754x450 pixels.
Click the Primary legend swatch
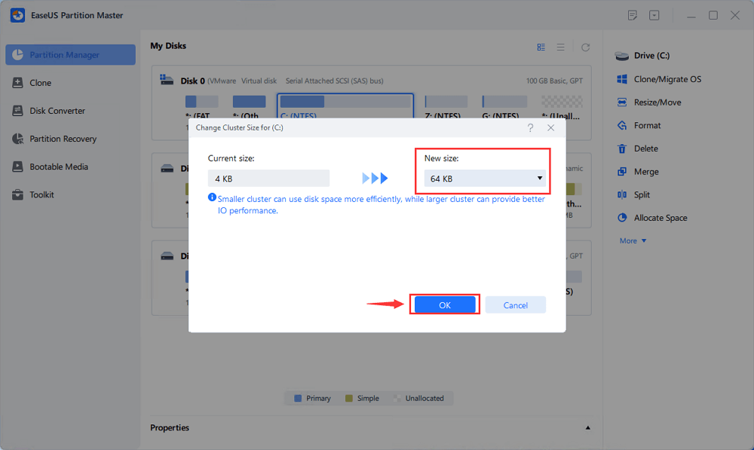click(298, 398)
